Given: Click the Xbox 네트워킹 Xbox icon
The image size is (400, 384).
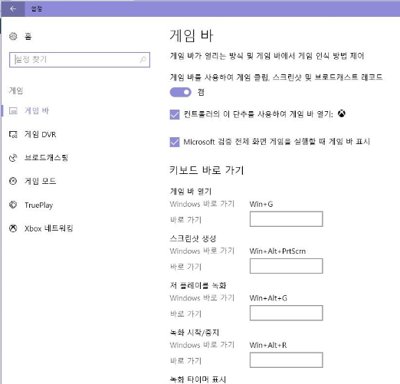Looking at the screenshot, I should (13, 228).
